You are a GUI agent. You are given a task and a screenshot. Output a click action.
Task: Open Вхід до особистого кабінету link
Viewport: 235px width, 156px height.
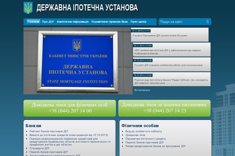pyautogui.click(x=144, y=131)
